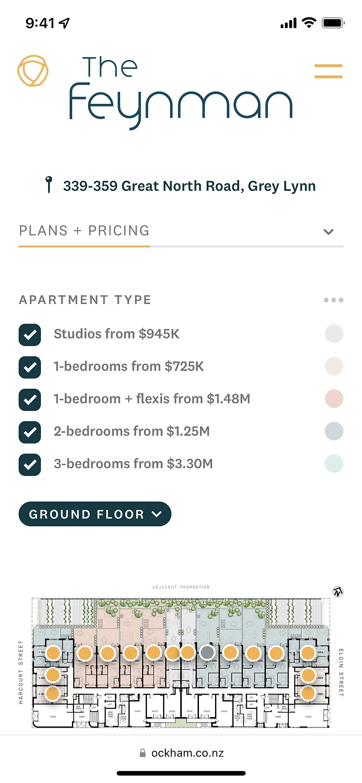This screenshot has width=362, height=783.
Task: Open the 339-359 Great North Road address link
Action: coord(189,186)
